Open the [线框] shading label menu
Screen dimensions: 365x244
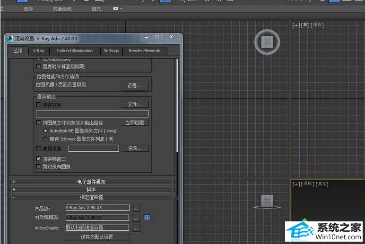tap(317, 25)
